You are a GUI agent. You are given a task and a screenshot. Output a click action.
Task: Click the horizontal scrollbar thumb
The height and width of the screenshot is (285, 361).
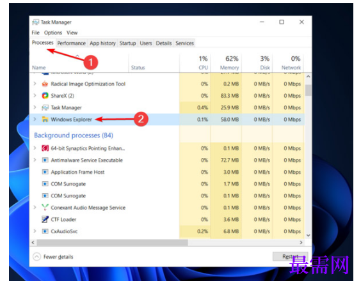(113, 242)
